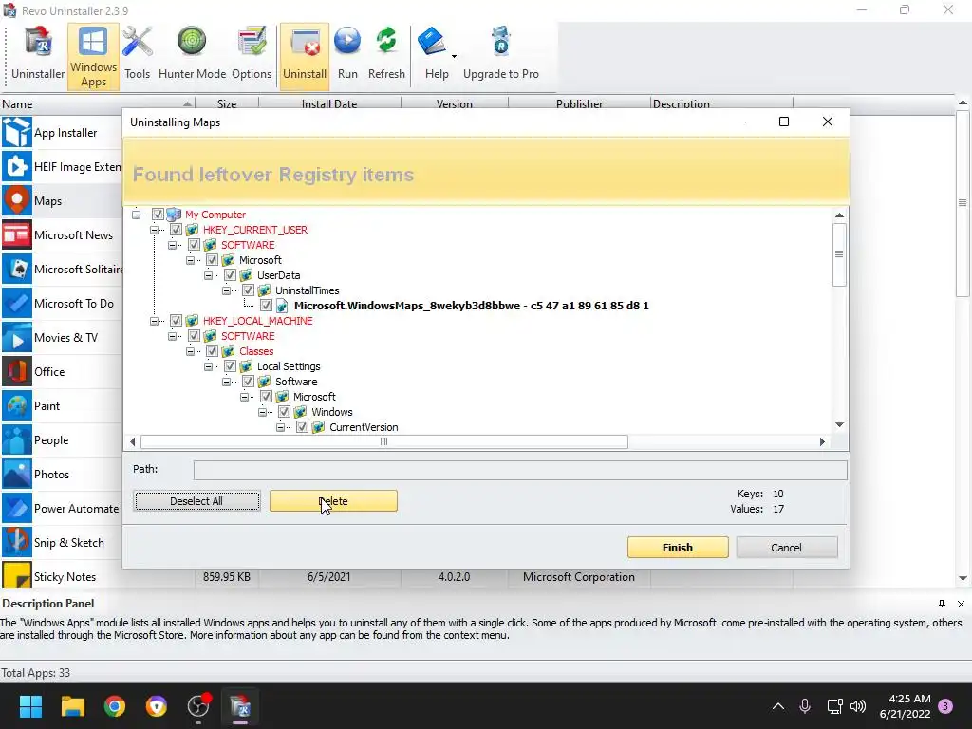The image size is (972, 729).
Task: Select the Office app entry
Action: (x=62, y=371)
